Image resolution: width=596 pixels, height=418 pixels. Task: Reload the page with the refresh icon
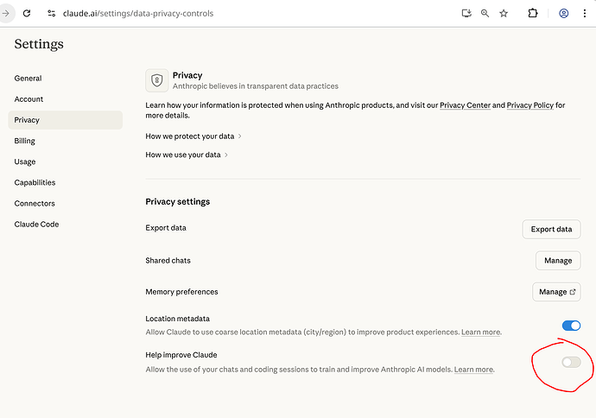click(x=27, y=14)
